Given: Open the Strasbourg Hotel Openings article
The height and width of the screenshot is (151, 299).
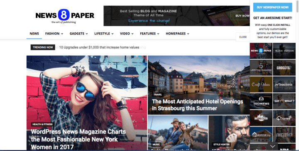Looking at the screenshot, I should tap(198, 105).
